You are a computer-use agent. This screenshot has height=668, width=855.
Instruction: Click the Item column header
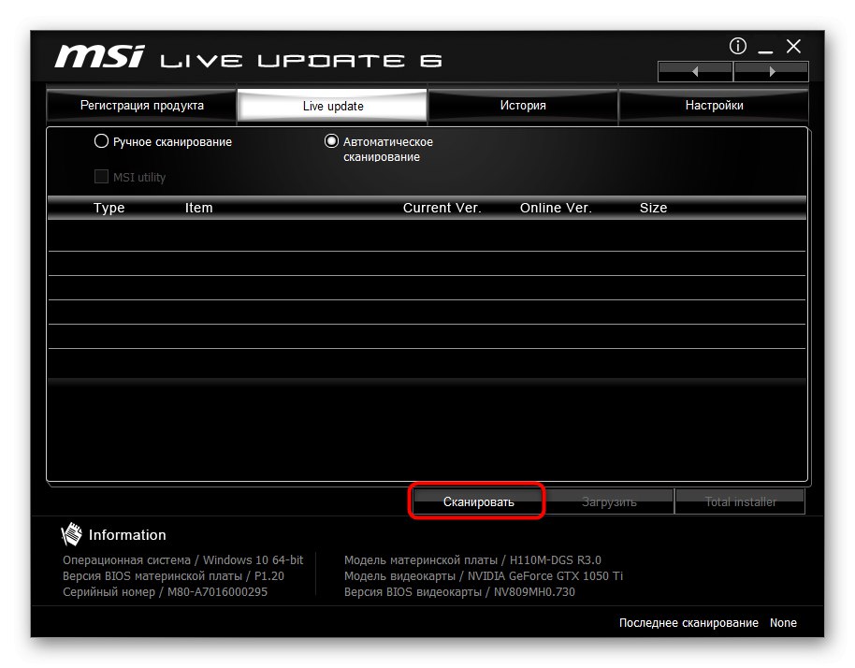tap(198, 208)
